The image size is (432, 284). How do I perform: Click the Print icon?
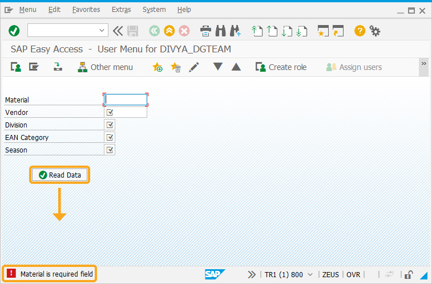[205, 31]
